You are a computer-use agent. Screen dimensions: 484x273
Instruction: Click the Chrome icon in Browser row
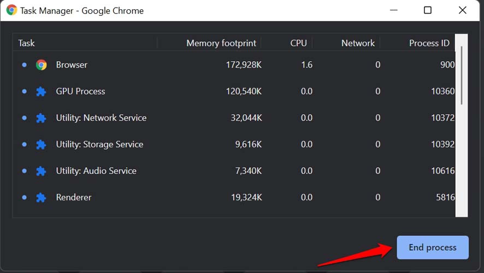[41, 65]
